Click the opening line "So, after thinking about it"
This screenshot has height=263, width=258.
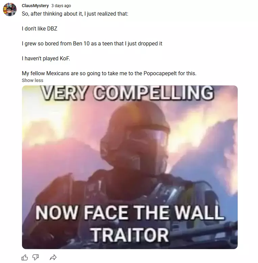75,14
